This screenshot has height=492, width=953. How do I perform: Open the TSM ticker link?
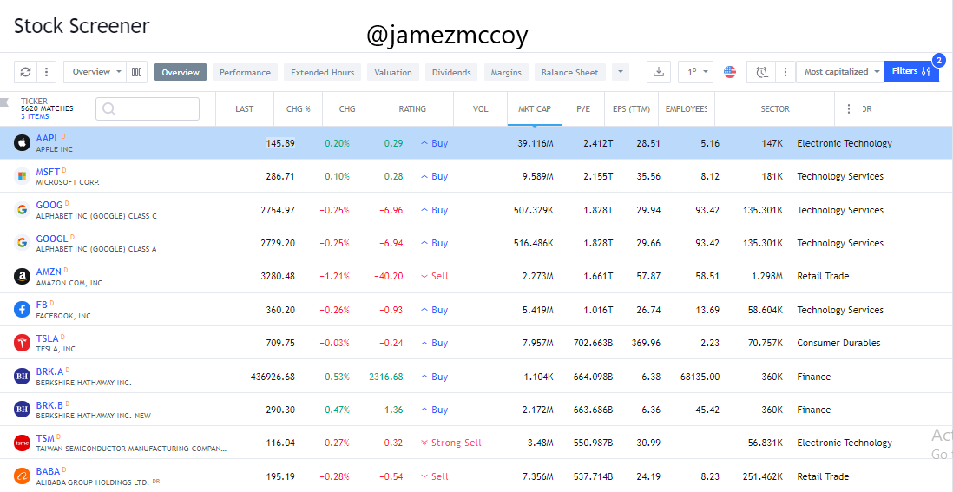pos(45,438)
